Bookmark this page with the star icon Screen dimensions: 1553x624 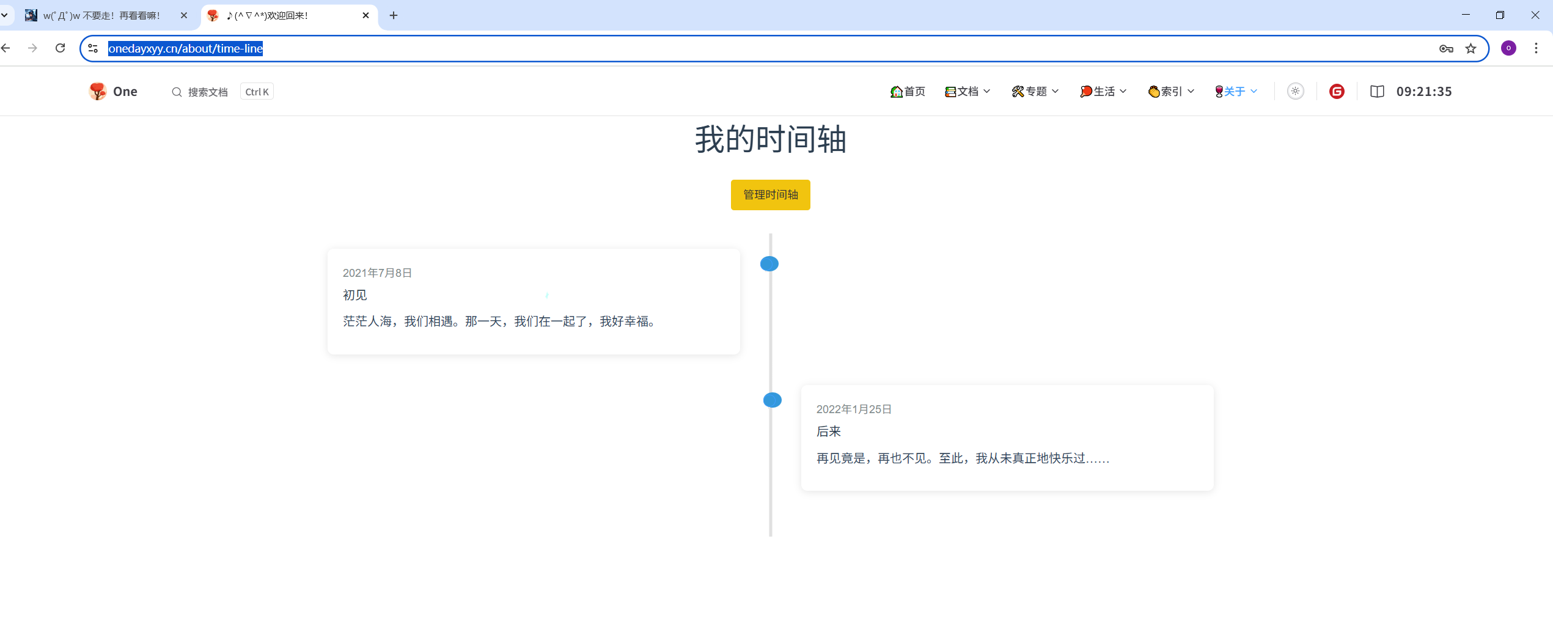pyautogui.click(x=1470, y=49)
